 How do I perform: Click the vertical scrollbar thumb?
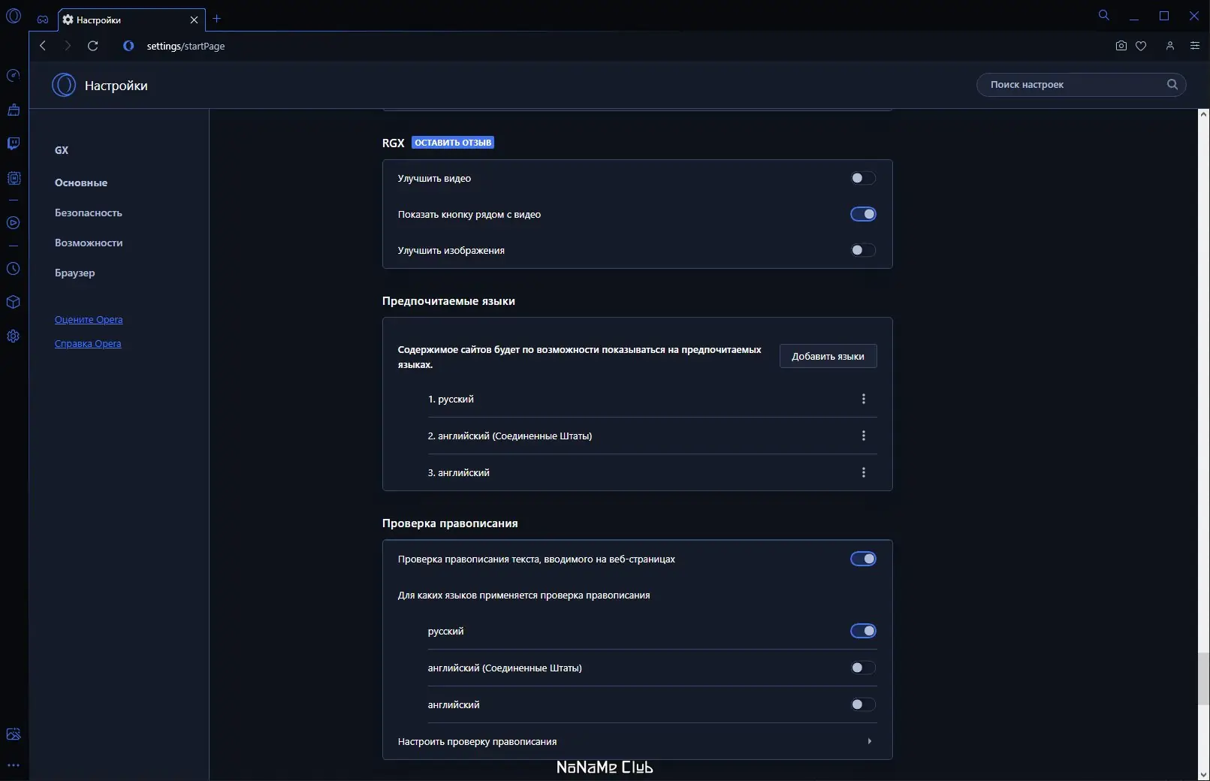(1203, 678)
